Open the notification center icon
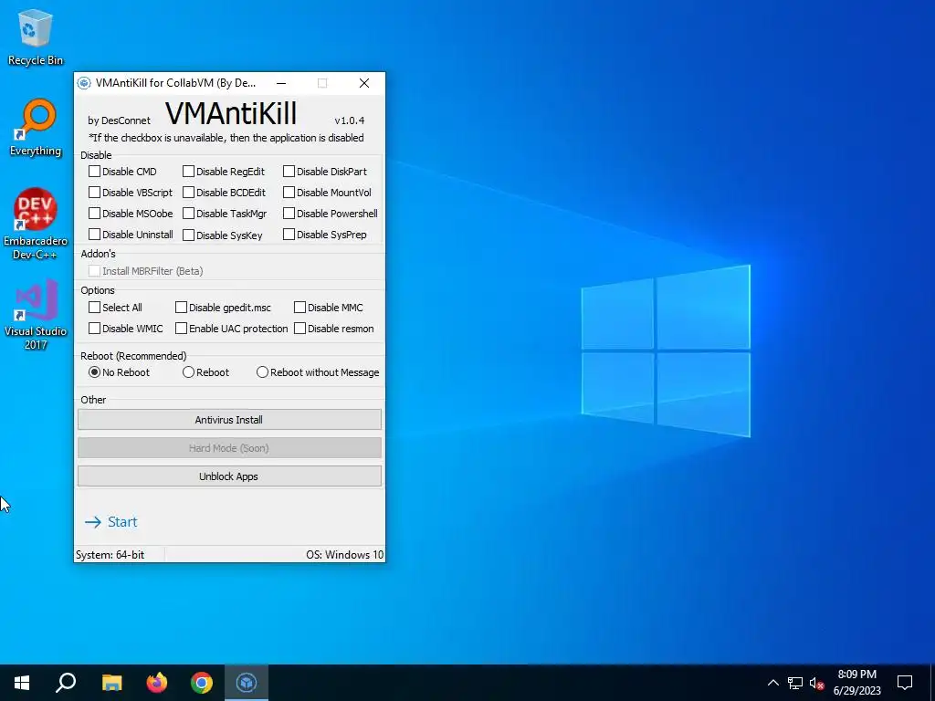The image size is (935, 701). tap(905, 683)
